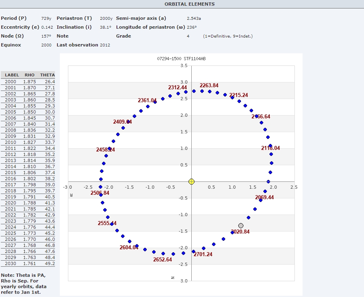Click the 2000 row label in table
The image size is (364, 297).
(x=11, y=82)
